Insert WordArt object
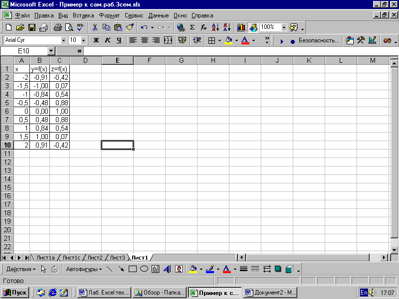The image size is (399, 299). click(167, 269)
